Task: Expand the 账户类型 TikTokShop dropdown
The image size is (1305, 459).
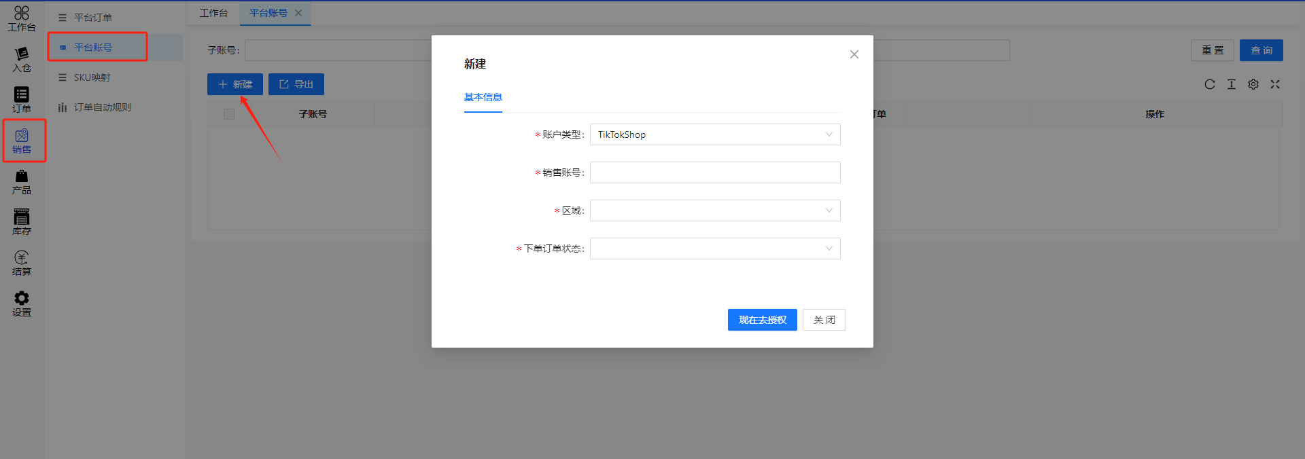Action: coord(714,134)
